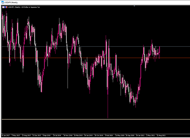Click the 2 May 2021 date label

coord(150,135)
